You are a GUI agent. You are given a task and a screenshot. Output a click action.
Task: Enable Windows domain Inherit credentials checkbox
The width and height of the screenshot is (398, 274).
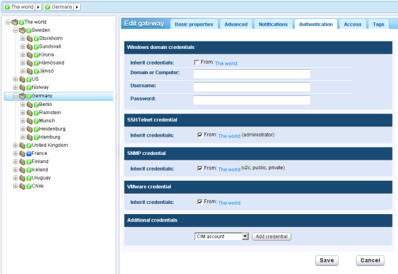coord(196,63)
